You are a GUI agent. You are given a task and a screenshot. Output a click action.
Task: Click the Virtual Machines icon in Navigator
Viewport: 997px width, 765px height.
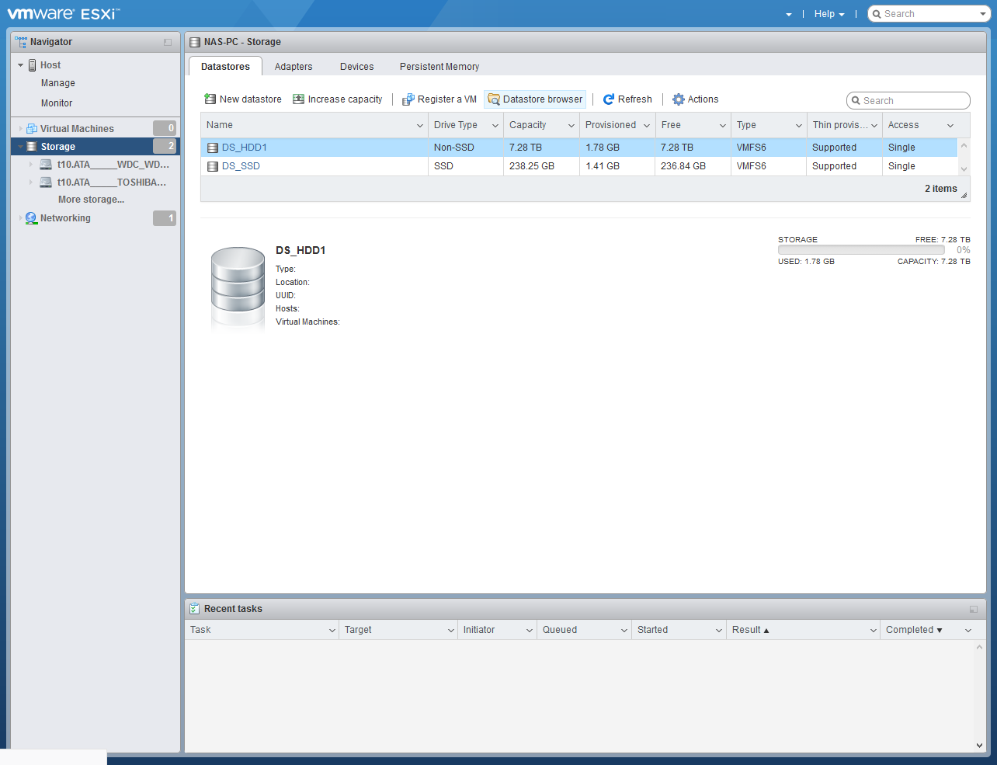pyautogui.click(x=32, y=128)
